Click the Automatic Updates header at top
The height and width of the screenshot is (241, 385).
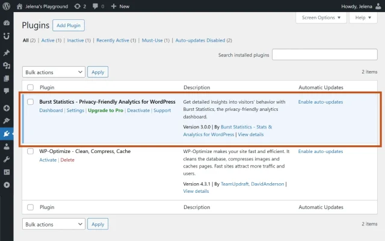321,87
